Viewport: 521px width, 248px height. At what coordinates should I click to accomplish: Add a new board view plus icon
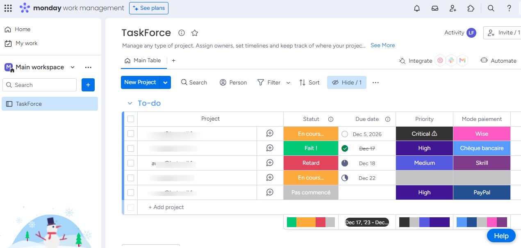coord(173,61)
